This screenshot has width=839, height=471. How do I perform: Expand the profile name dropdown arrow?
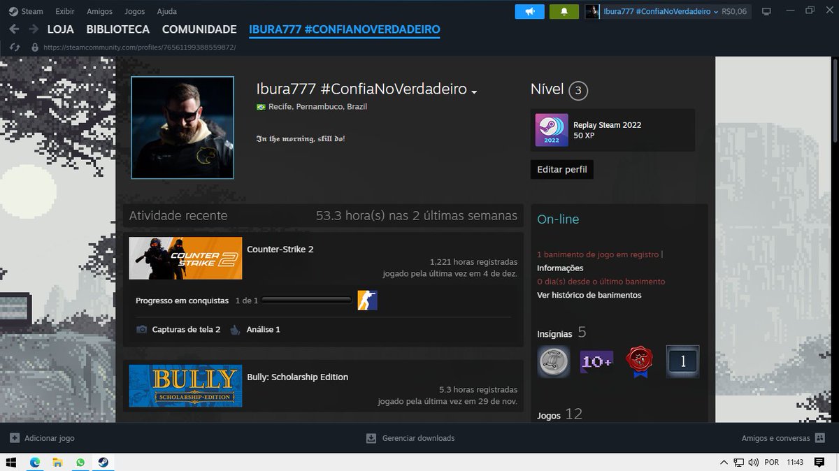pyautogui.click(x=474, y=92)
